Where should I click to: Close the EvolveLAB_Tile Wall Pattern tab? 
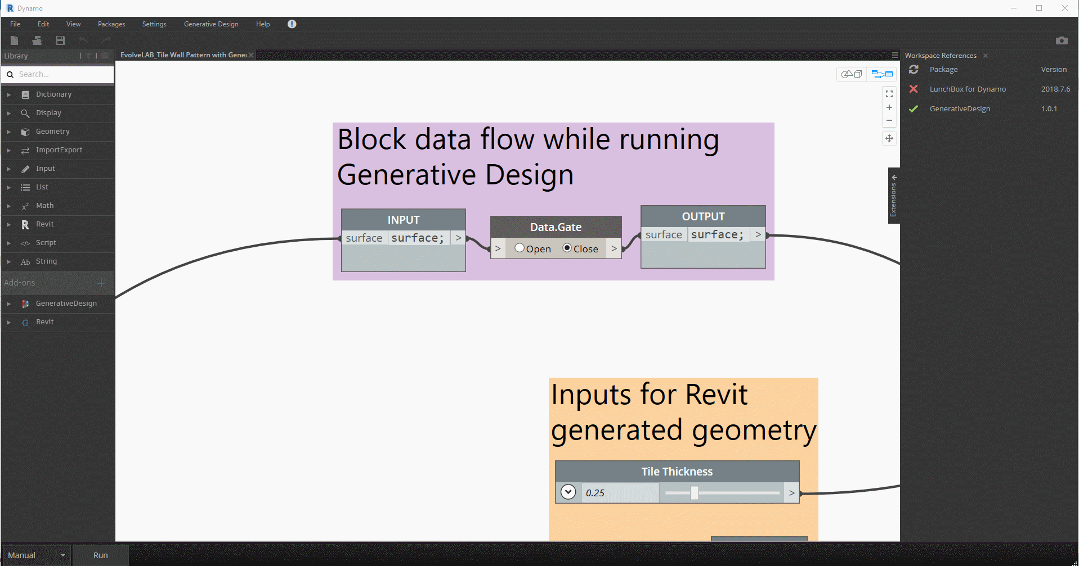(251, 55)
